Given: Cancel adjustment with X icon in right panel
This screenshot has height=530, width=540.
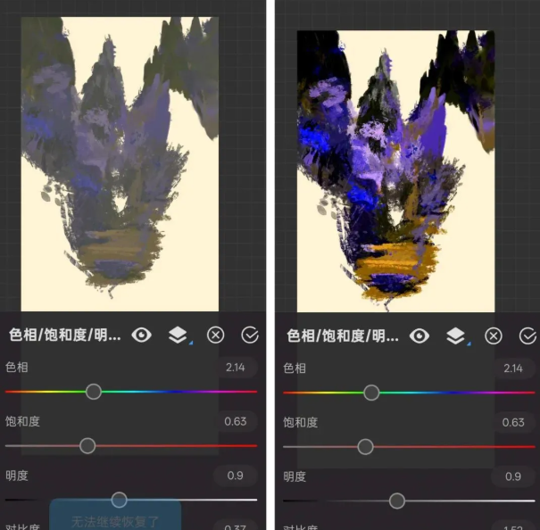Looking at the screenshot, I should pyautogui.click(x=493, y=335).
